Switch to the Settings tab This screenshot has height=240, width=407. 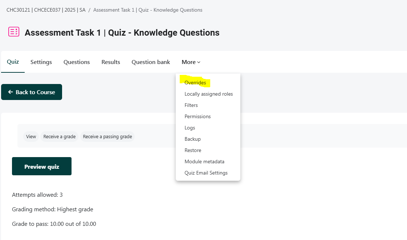41,62
